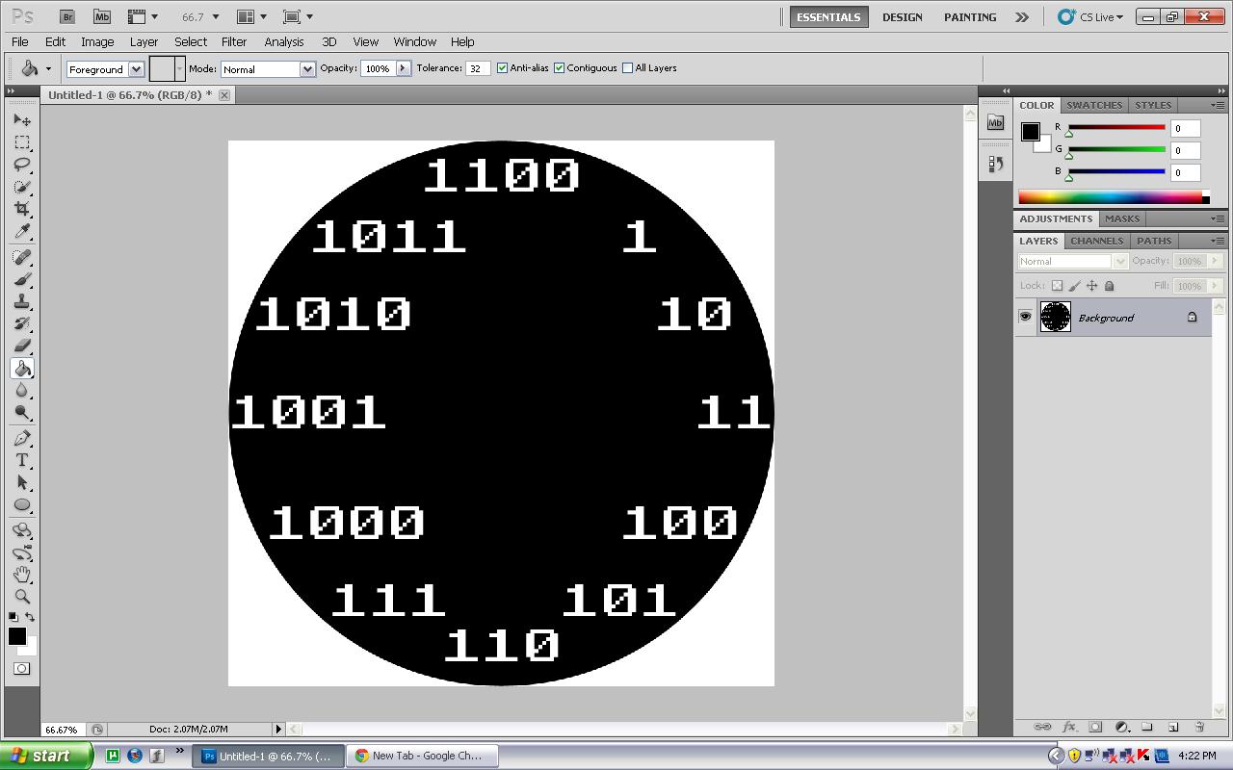Click the color spectrum ramp in Color panel
The height and width of the screenshot is (770, 1233).
[1114, 197]
